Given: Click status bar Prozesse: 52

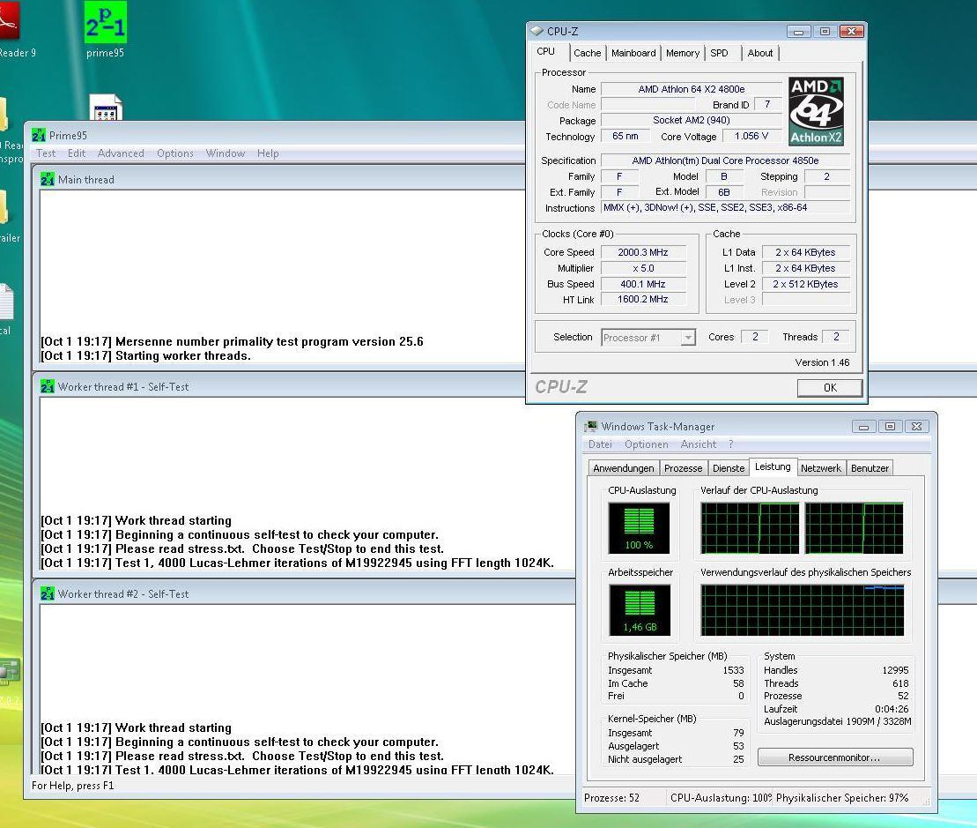Looking at the screenshot, I should 611,798.
